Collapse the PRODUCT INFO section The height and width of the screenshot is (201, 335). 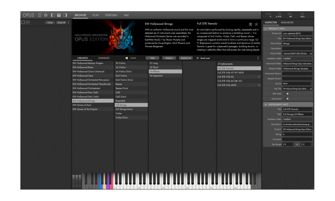coord(266,29)
